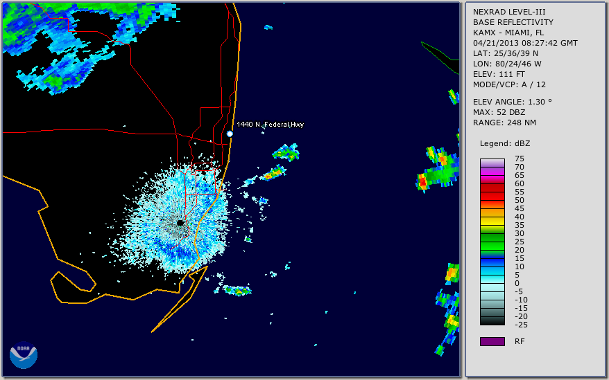Click the 45 dBZ orange legend swatch

(x=492, y=213)
